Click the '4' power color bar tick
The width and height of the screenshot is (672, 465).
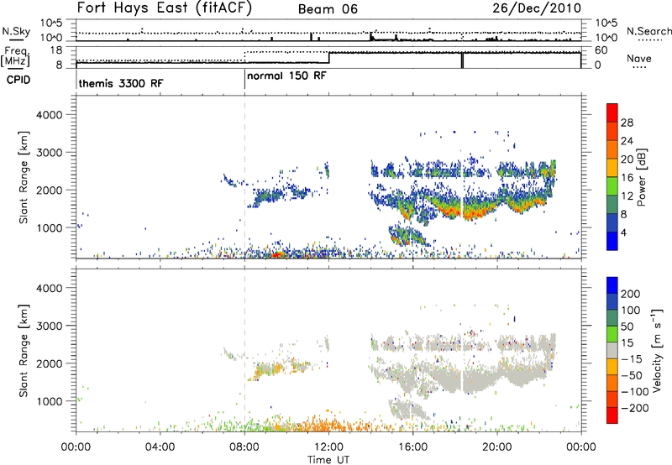click(x=623, y=232)
